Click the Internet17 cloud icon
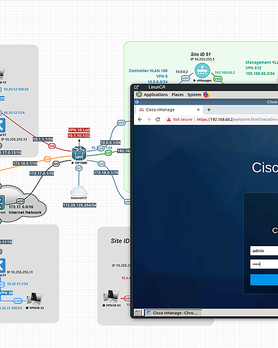Image resolution: width=278 pixels, height=348 pixels. pos(79,190)
